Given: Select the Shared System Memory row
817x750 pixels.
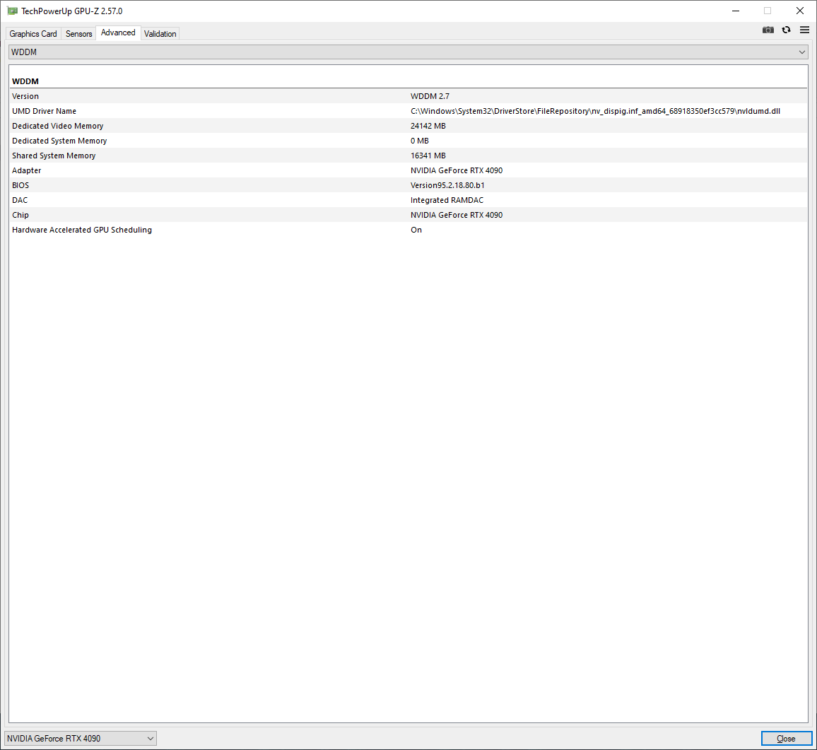Looking at the screenshot, I should (408, 156).
